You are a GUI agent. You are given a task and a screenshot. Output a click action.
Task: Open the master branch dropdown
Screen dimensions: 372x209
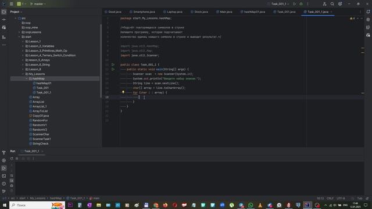pyautogui.click(x=38, y=4)
